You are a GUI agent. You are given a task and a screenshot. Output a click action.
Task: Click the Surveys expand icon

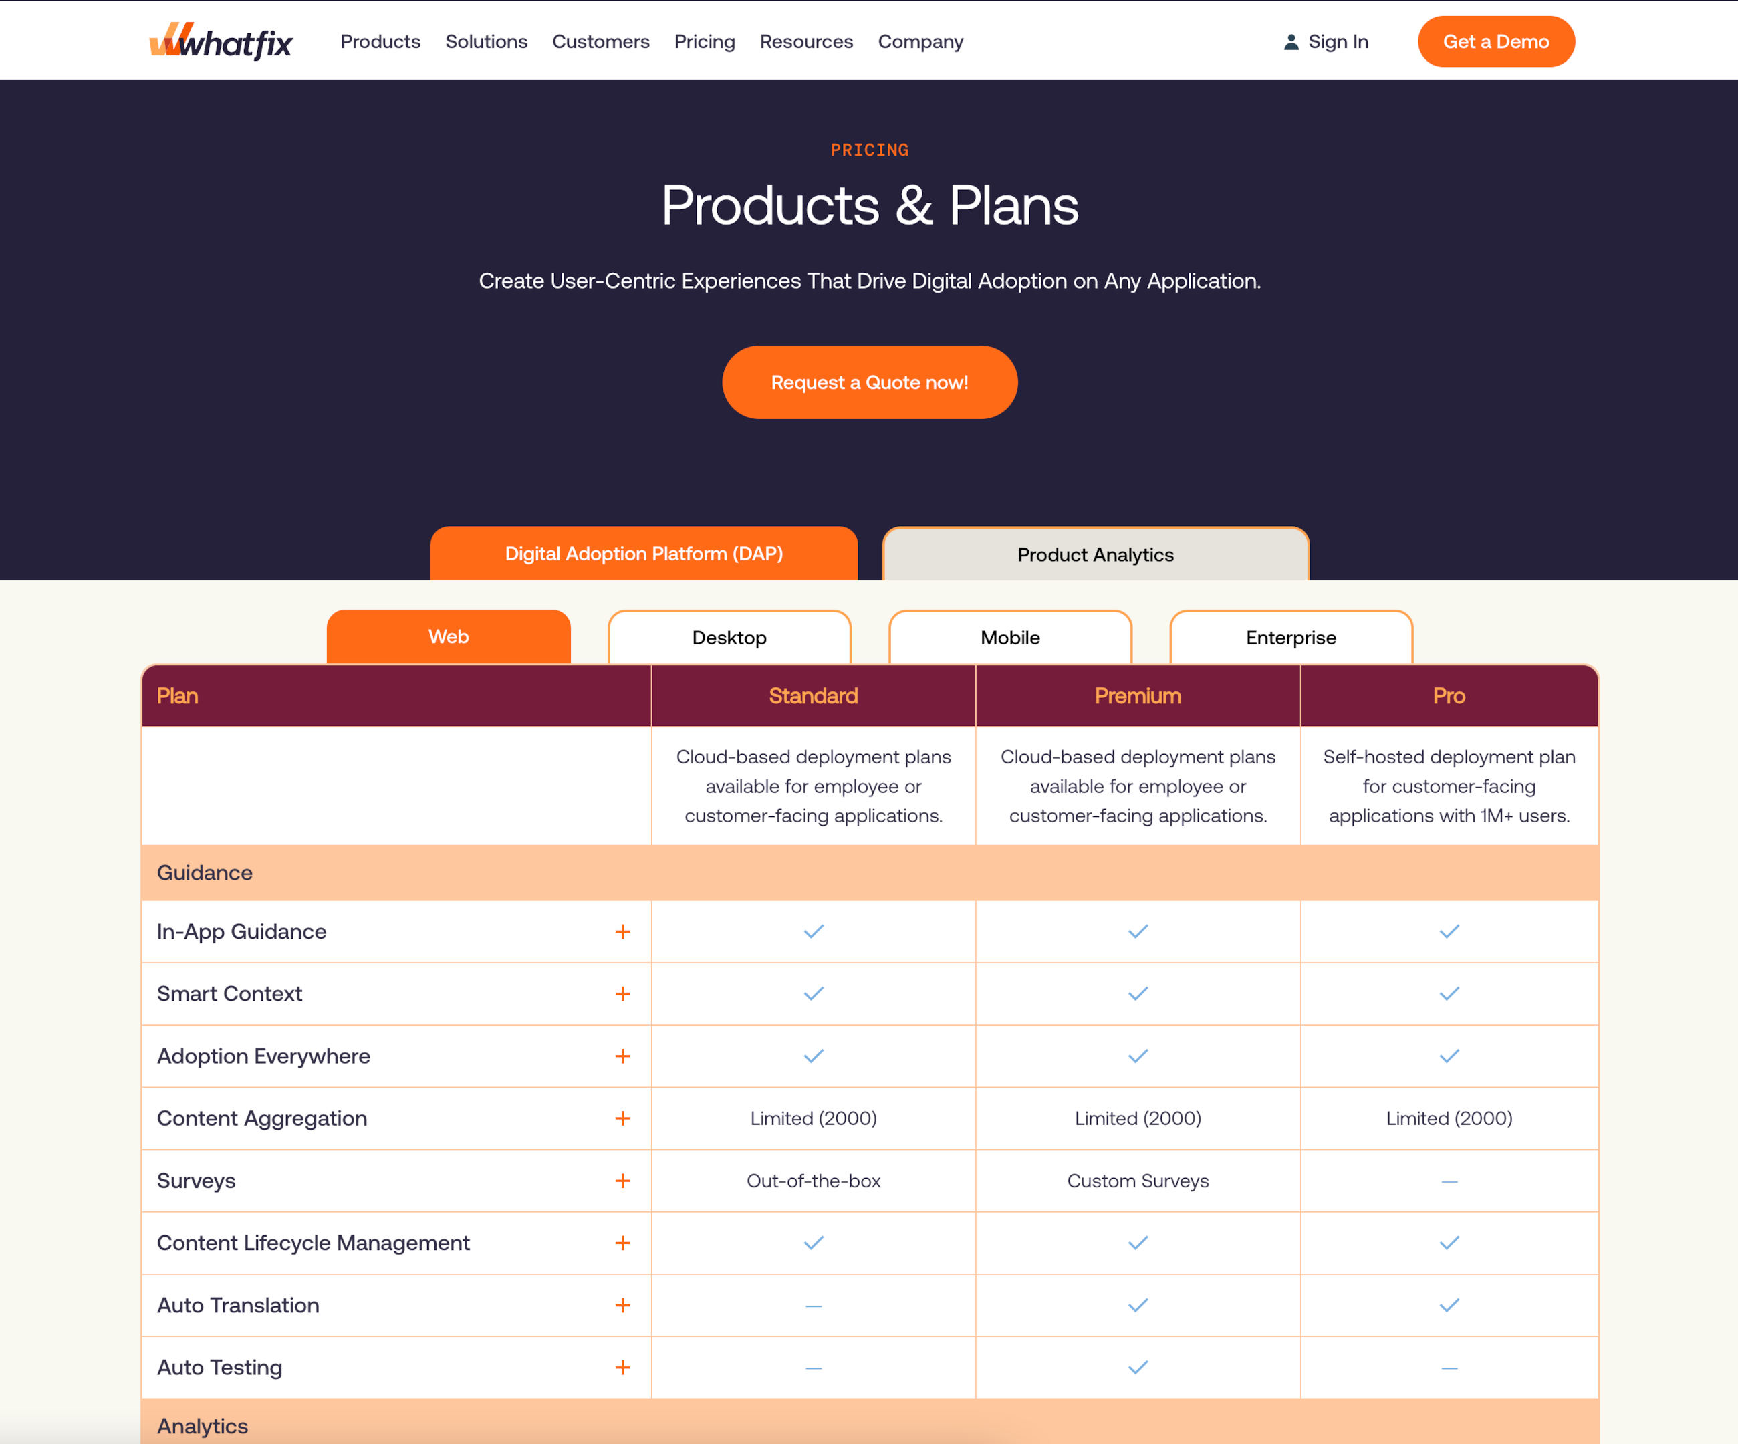tap(622, 1180)
